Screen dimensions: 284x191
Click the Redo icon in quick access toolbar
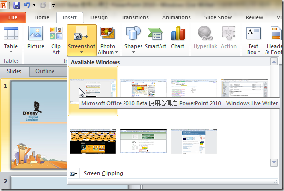pyautogui.click(x=43, y=5)
